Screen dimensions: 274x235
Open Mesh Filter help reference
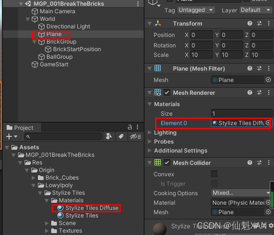[250, 68]
